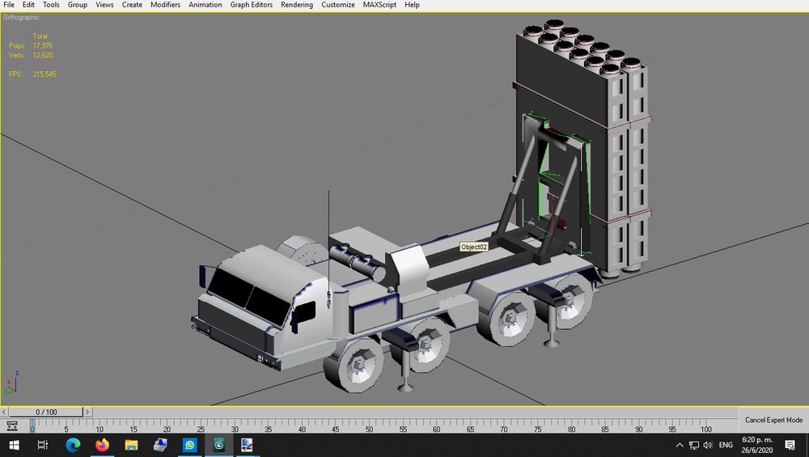Click the volume speaker tray icon
The height and width of the screenshot is (457, 809).
(708, 445)
